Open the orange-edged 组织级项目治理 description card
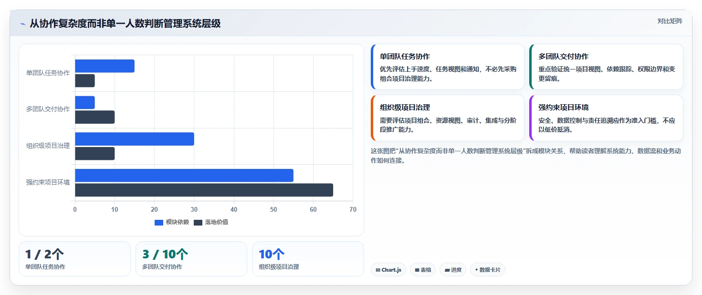Screen dimensions: 702x295 tap(448, 118)
